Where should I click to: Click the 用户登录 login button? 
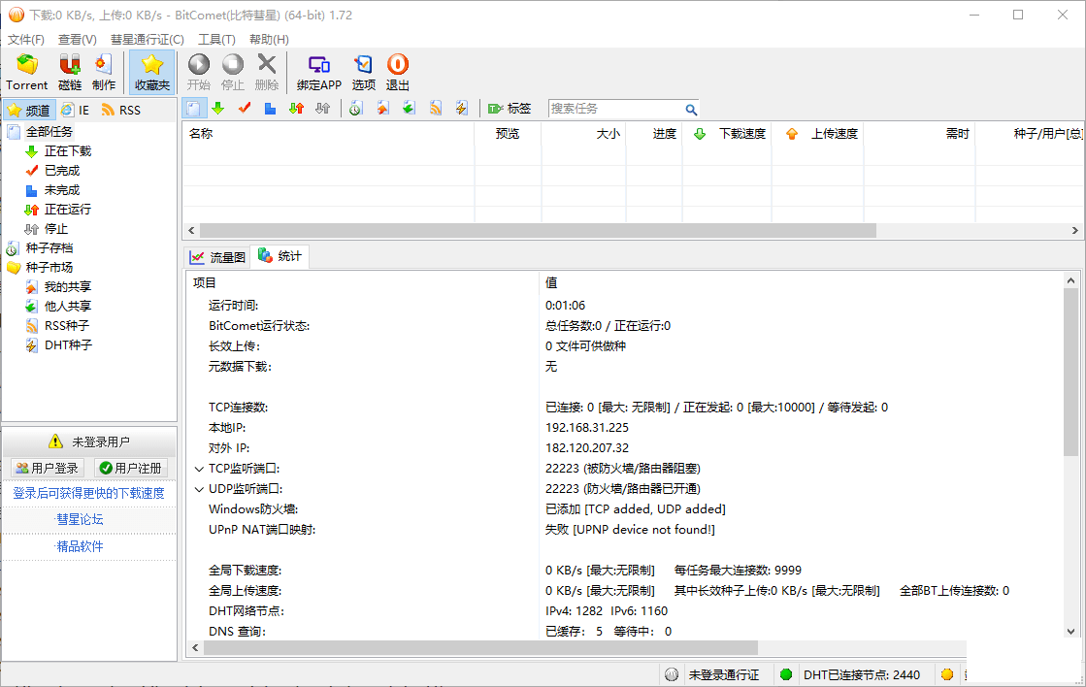tap(48, 468)
